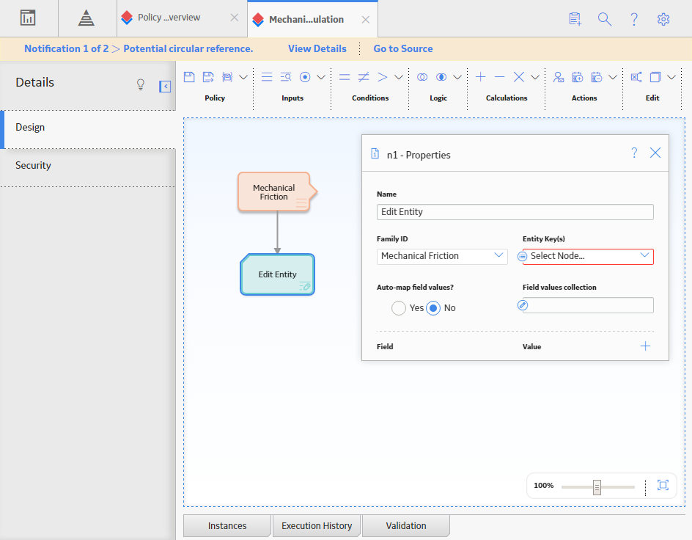Viewport: 692px width, 540px height.
Task: Insert a Greater Than condition node
Action: [x=382, y=77]
